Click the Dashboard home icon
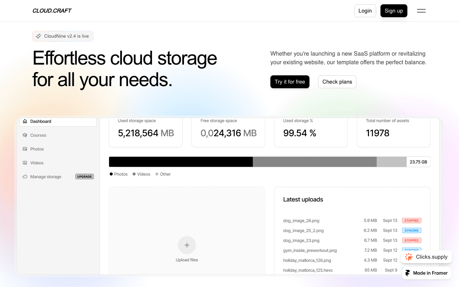 (x=25, y=121)
